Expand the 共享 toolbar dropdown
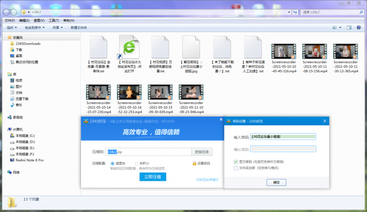 58,28
